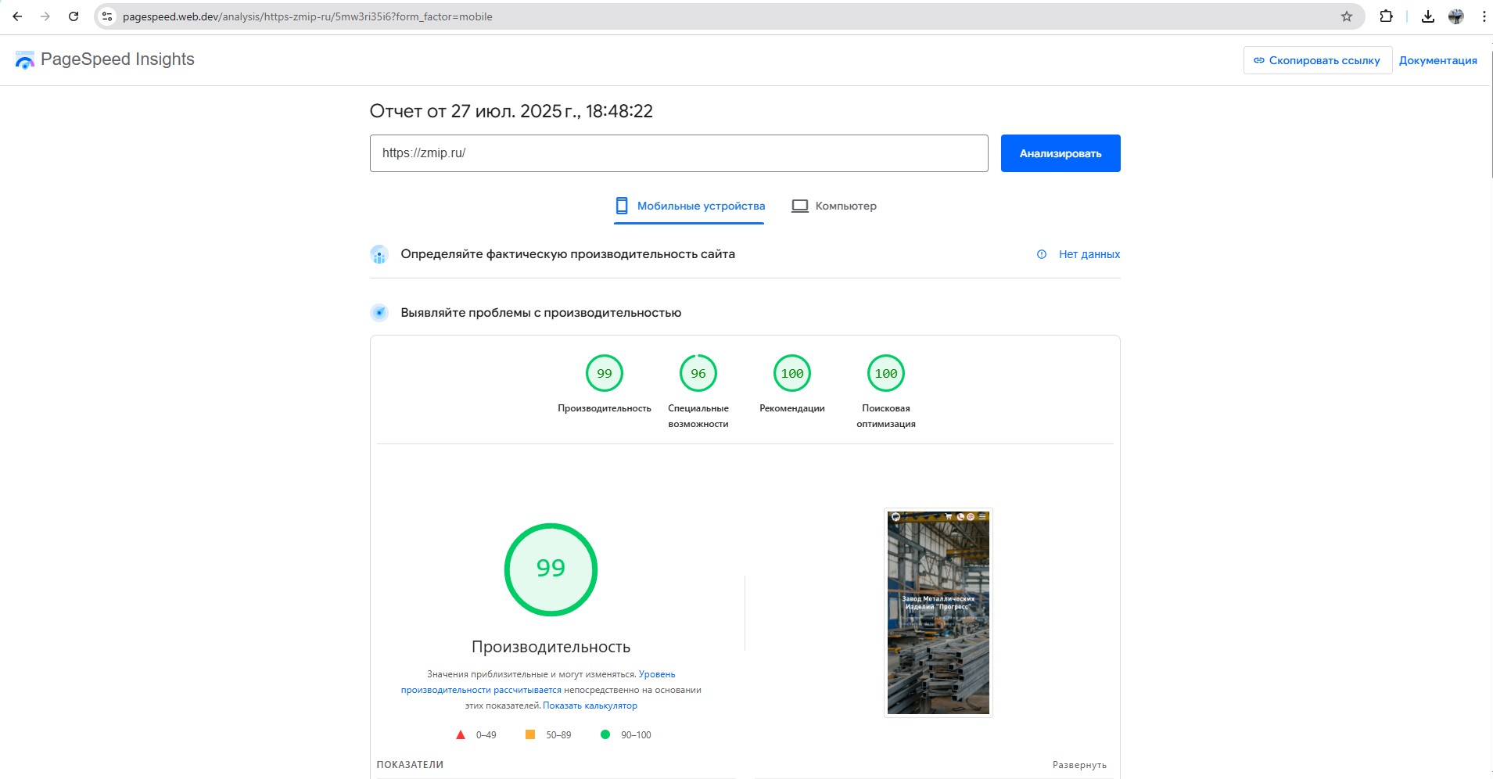Expand the 'Развернуть' section under Показатели

pos(1080,765)
